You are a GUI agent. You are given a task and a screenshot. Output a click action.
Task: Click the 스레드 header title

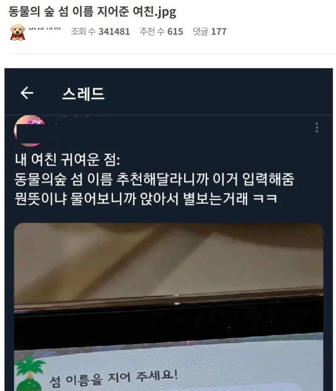pyautogui.click(x=83, y=94)
